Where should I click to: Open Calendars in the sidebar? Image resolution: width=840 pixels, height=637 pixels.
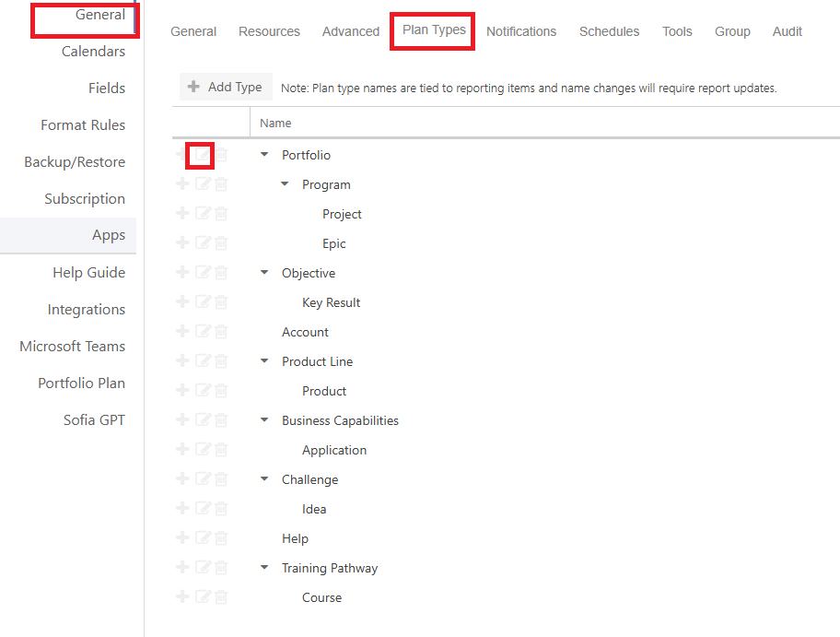93,52
